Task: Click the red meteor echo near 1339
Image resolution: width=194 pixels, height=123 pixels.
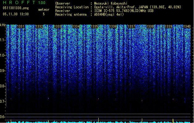Action: click(173, 99)
